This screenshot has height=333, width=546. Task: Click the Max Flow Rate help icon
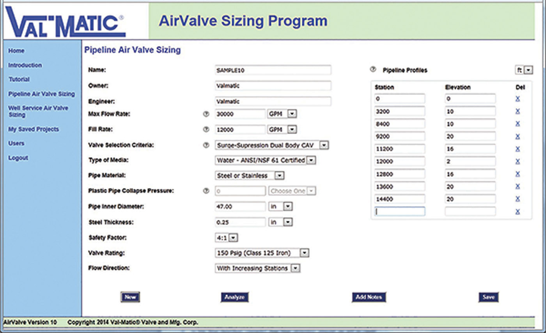[206, 114]
